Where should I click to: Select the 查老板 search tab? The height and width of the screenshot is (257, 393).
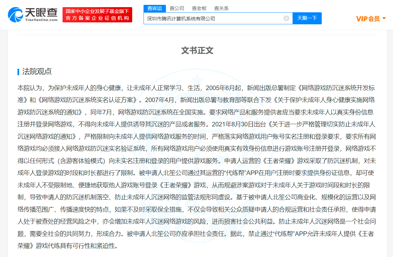199,8
